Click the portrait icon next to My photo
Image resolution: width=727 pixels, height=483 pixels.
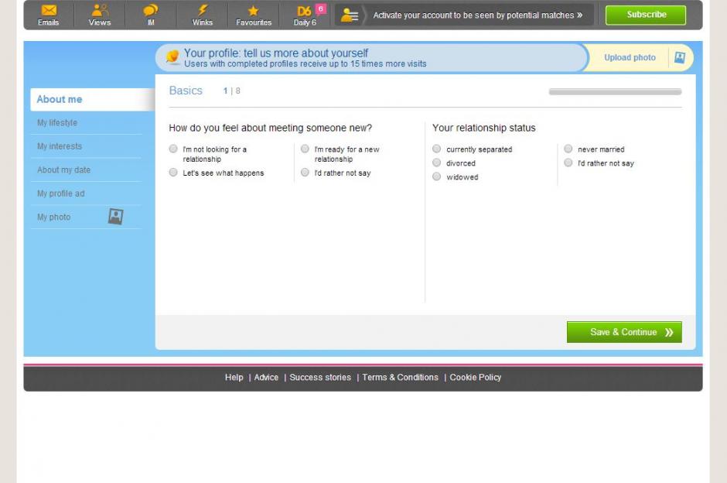pyautogui.click(x=115, y=217)
